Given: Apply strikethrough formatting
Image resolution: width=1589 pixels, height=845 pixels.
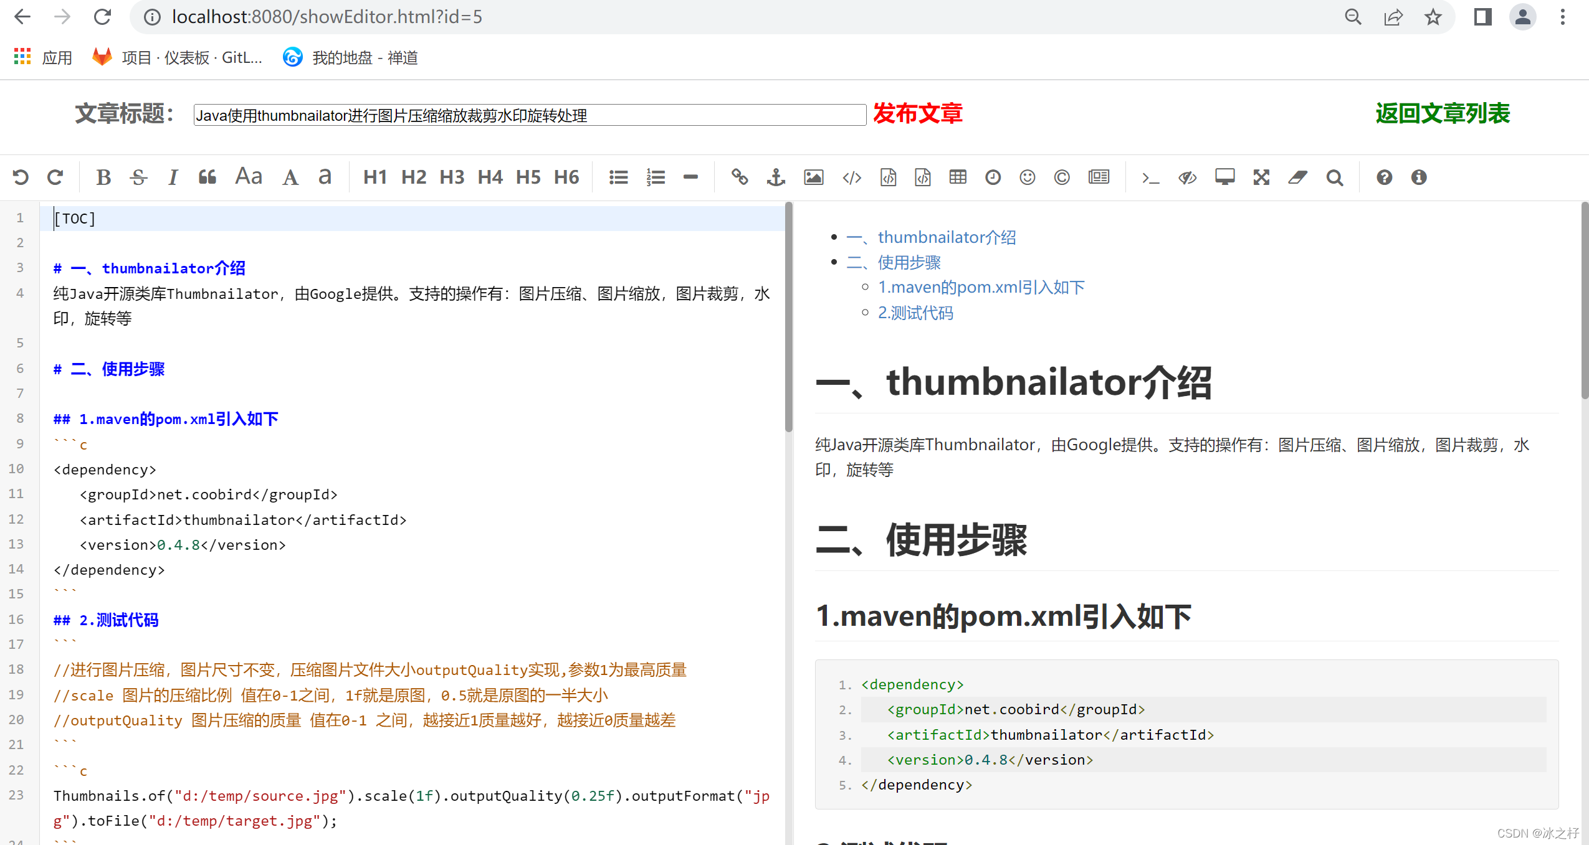Looking at the screenshot, I should (x=138, y=177).
